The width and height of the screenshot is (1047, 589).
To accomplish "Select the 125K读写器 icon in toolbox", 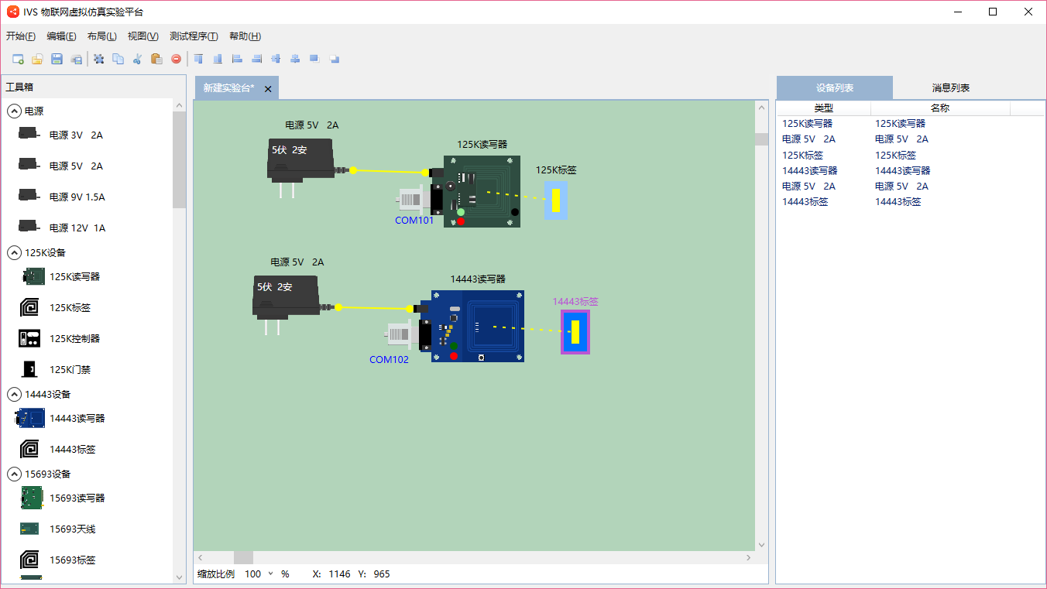I will pos(33,276).
